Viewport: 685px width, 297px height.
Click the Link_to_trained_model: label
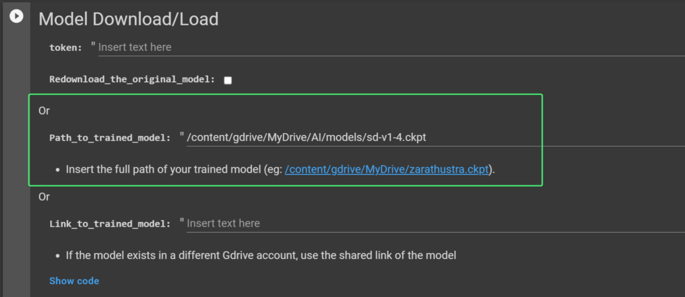tap(110, 224)
